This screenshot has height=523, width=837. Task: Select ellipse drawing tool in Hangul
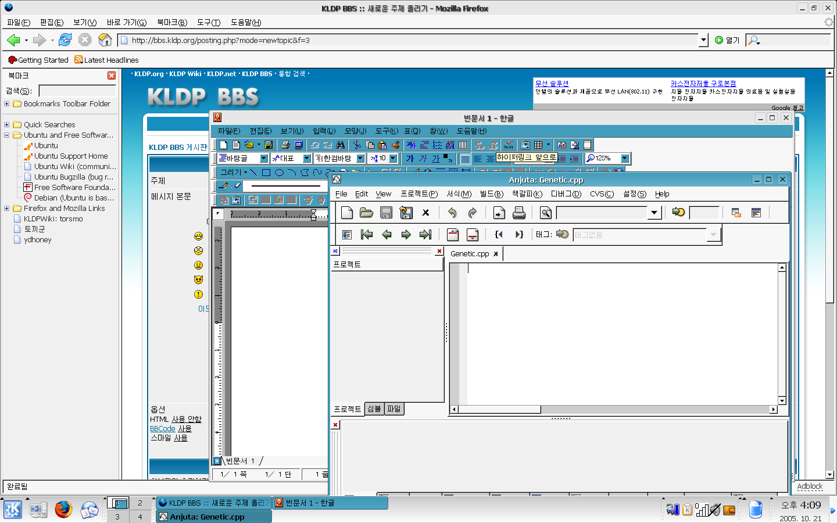pyautogui.click(x=279, y=172)
